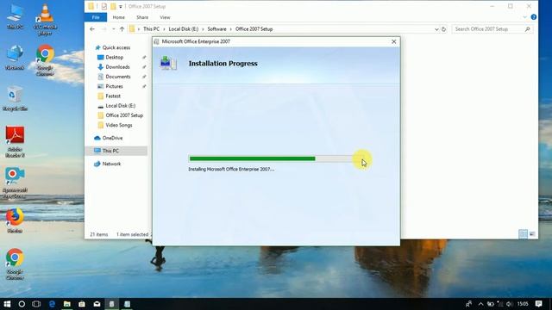Open File Explorer from taskbar

coord(67,304)
